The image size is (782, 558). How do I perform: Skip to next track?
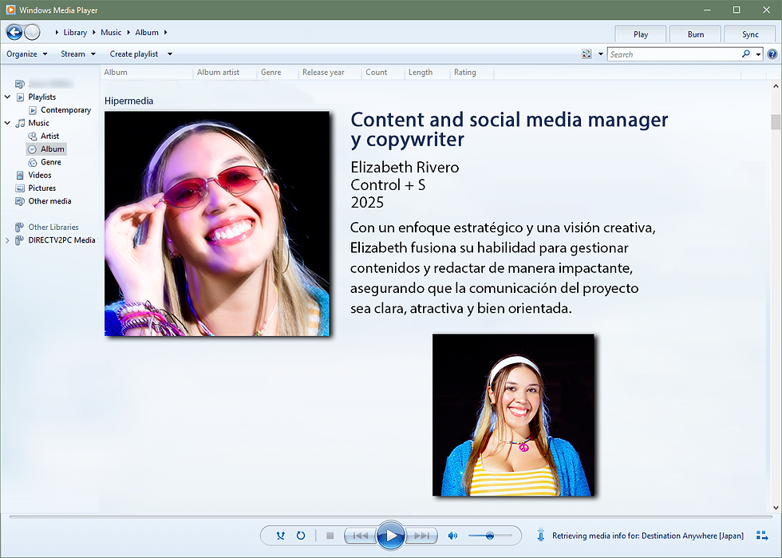coord(421,536)
